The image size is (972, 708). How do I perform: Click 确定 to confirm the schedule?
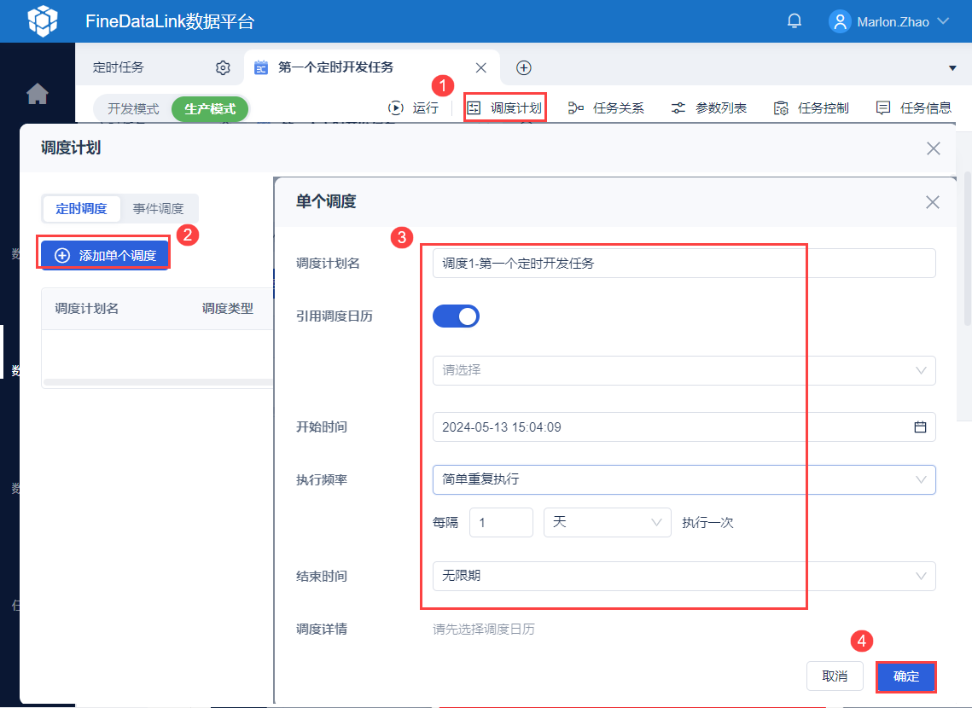(905, 676)
